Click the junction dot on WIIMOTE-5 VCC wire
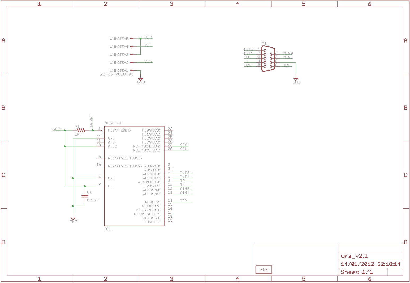The image size is (410, 283). coord(141,39)
